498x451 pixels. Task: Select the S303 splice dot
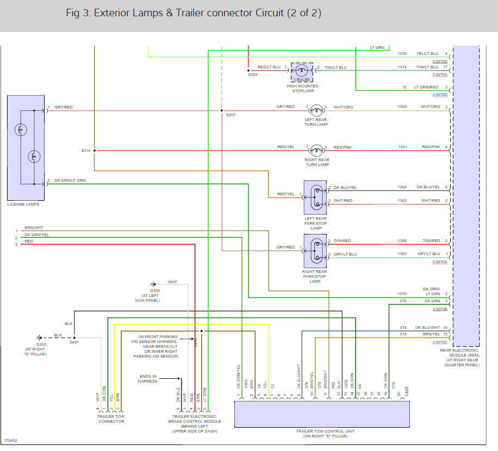[248, 71]
